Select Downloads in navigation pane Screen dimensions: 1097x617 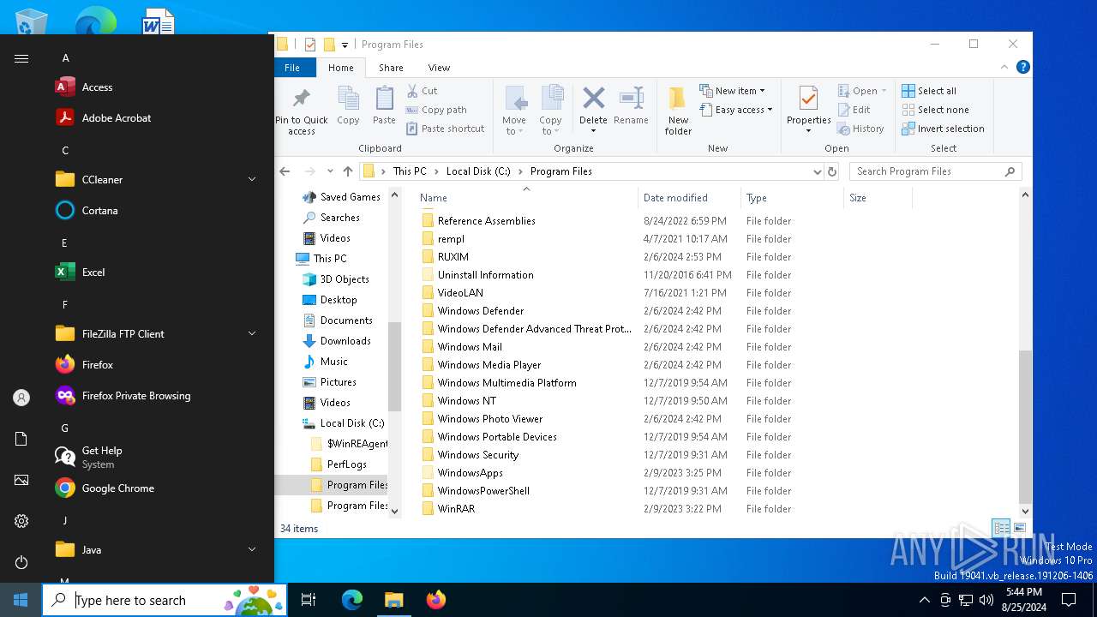coord(345,341)
